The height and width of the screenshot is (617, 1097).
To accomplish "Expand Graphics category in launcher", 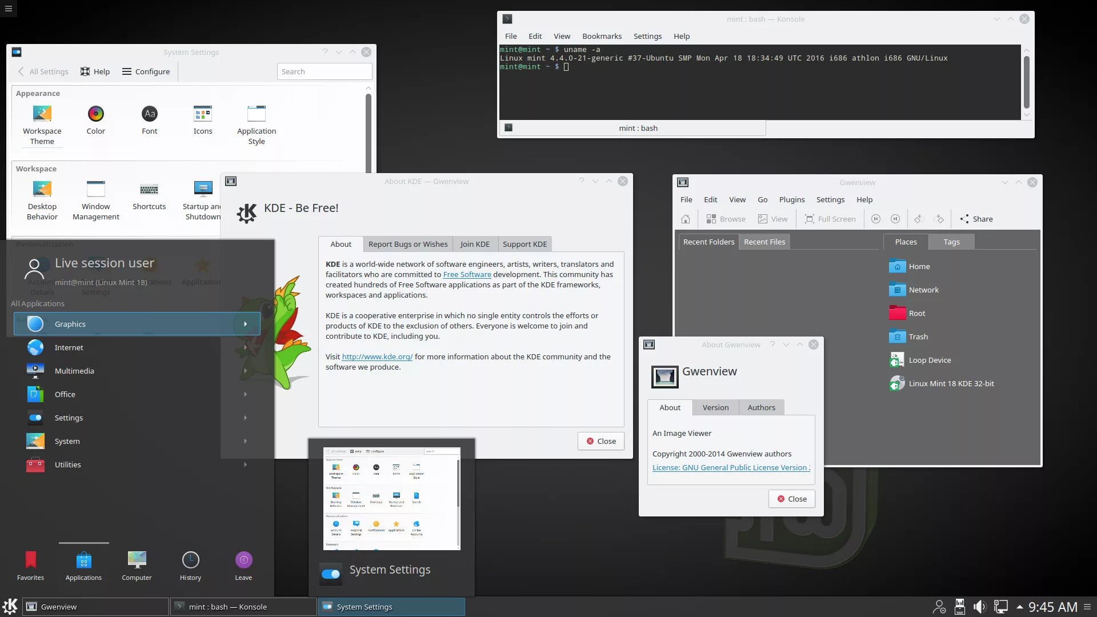I will click(137, 324).
